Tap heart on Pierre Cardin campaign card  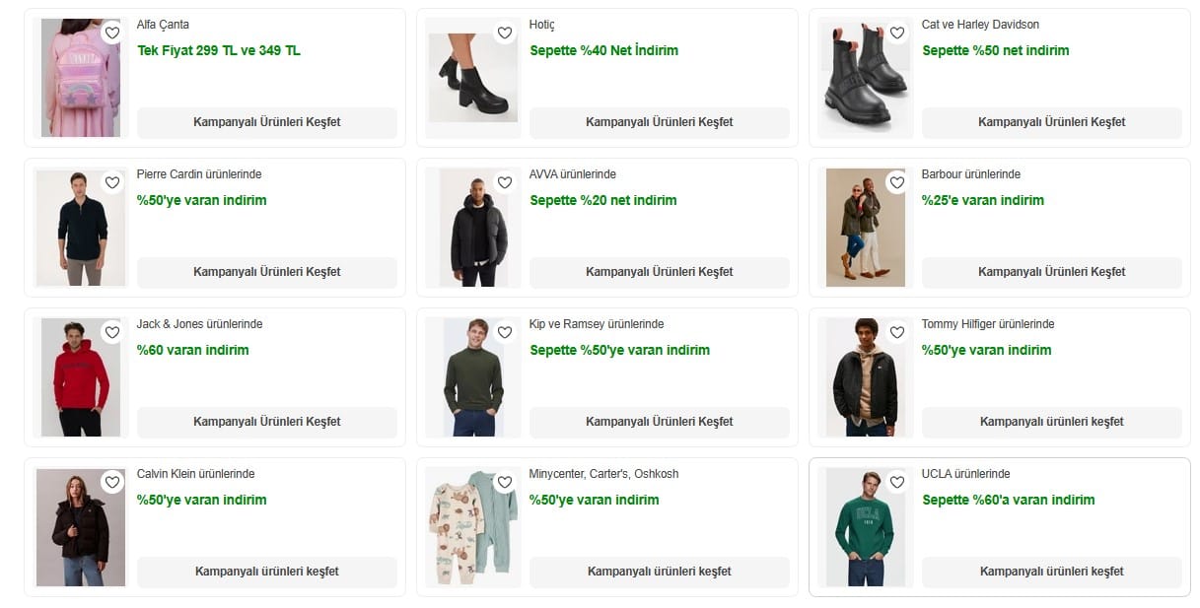click(112, 182)
